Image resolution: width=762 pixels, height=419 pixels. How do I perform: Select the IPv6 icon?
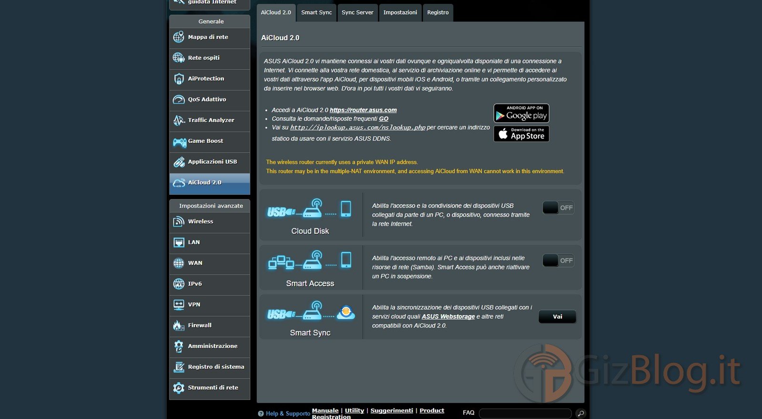(x=179, y=284)
